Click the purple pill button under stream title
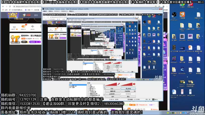 pos(35,42)
